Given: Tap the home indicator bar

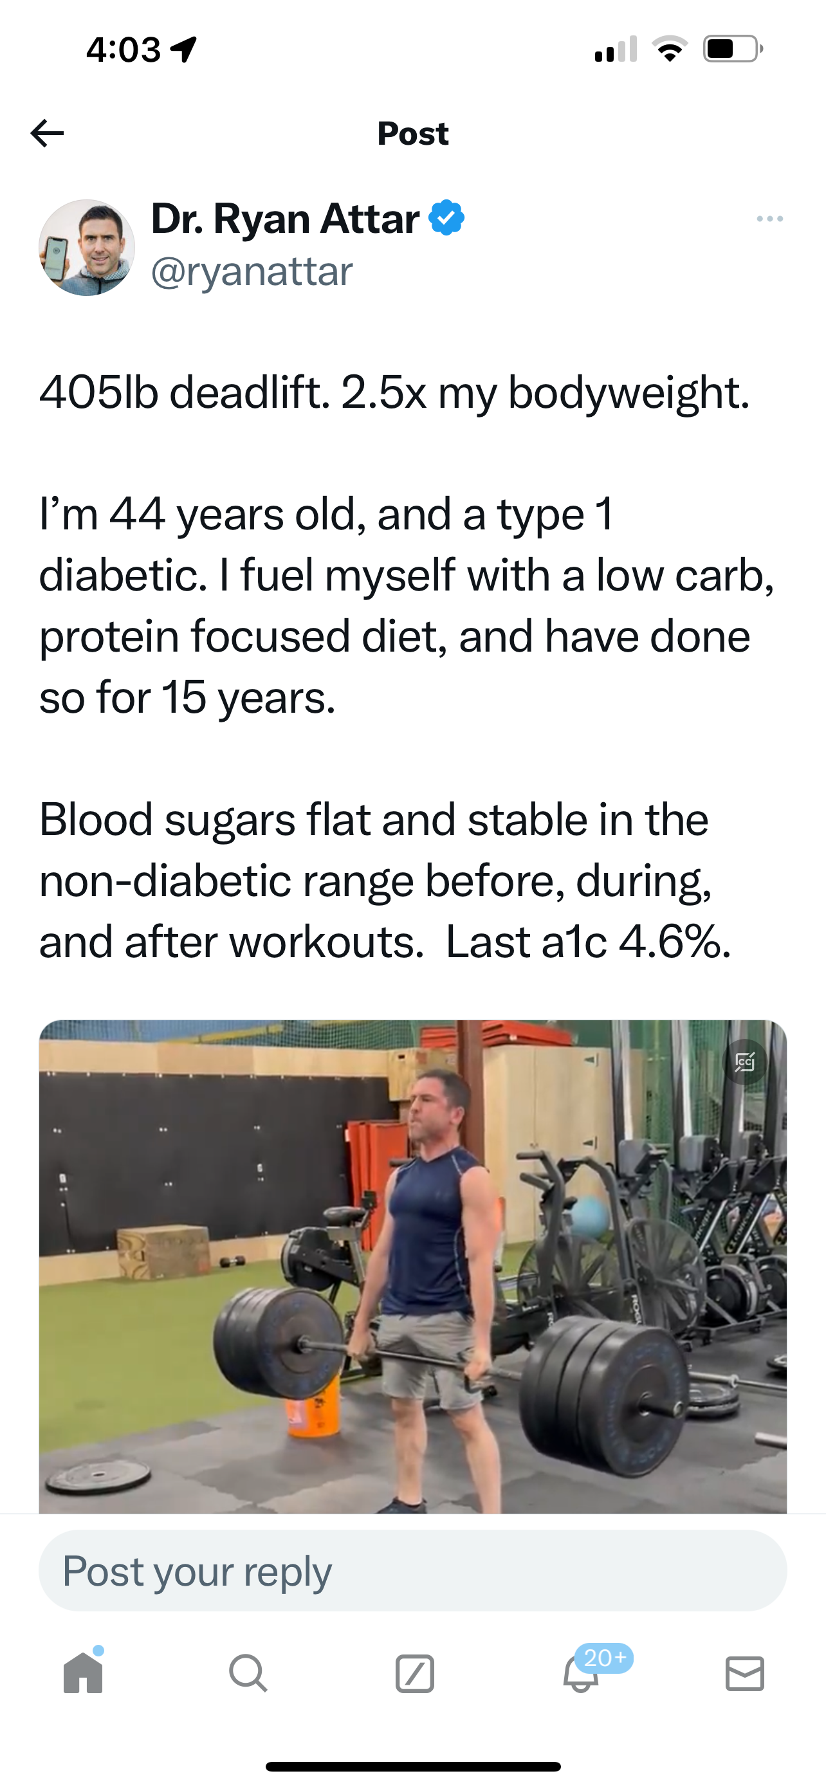Looking at the screenshot, I should [412, 1766].
